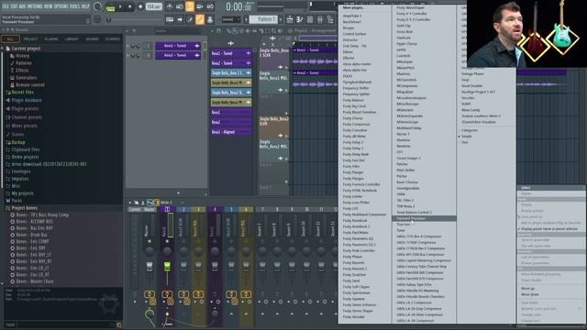This screenshot has height=330, width=587.
Task: Click the search magnifier icon at Browser bottom
Action: (x=119, y=325)
